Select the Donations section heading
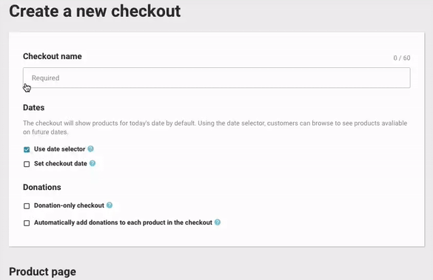433x280 pixels. (x=42, y=187)
